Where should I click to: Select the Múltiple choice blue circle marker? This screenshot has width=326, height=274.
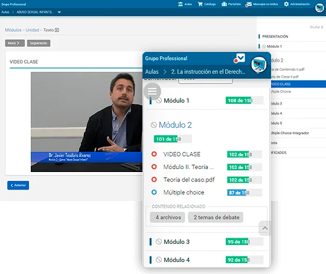point(154,192)
